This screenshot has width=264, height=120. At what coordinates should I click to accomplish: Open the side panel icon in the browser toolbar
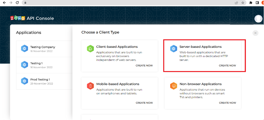pos(257,3)
